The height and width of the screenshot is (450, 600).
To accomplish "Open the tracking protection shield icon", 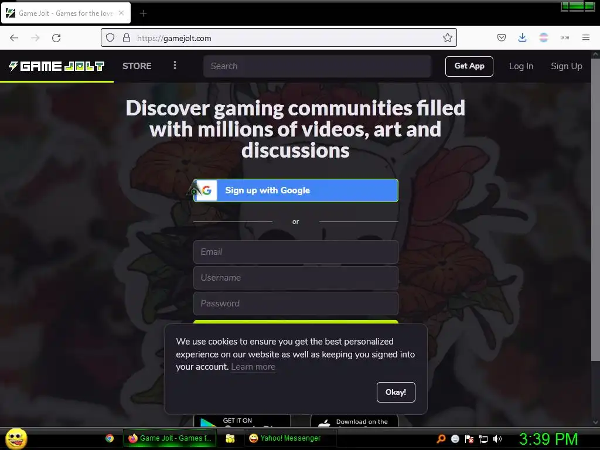I will [x=110, y=37].
